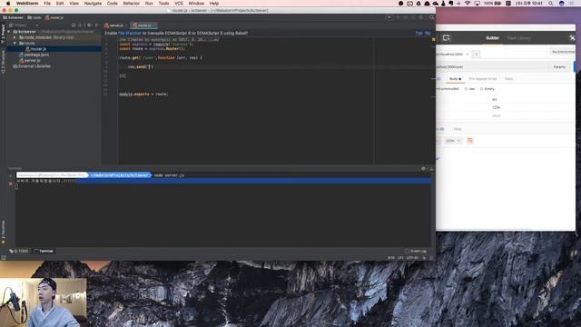Viewport: 581px width, 327px height.
Task: Click the module.exports line in the editor
Action: 143,94
